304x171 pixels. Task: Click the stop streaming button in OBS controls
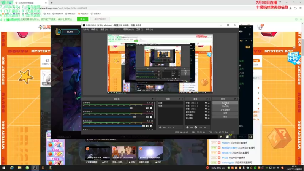[225, 103]
